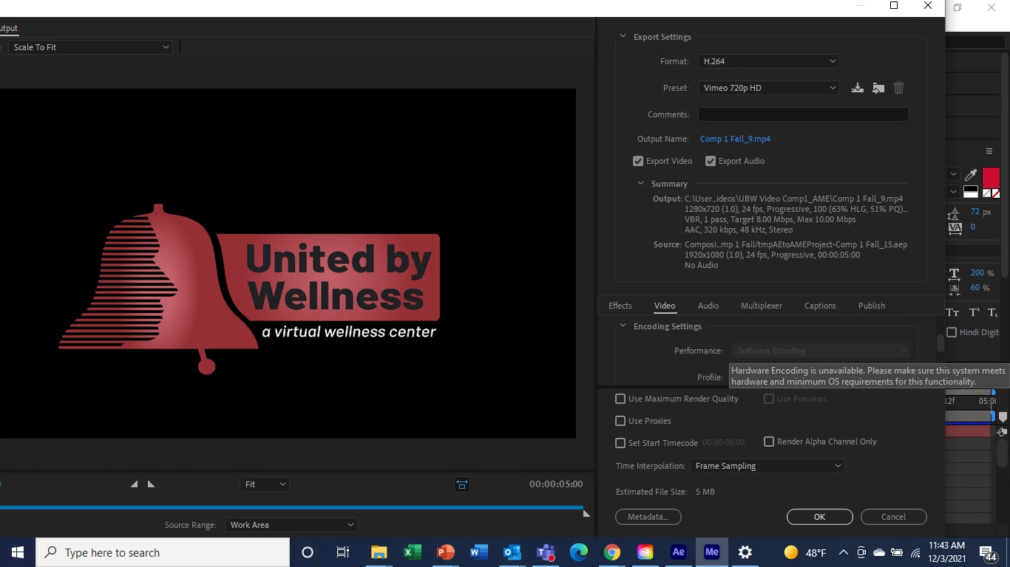Check Render Alpha Channel Only

(769, 441)
